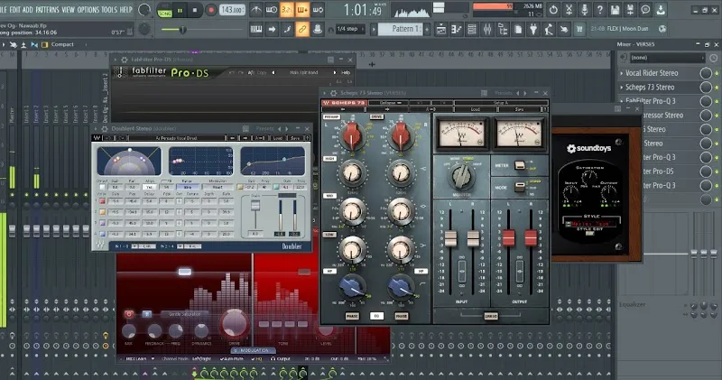The height and width of the screenshot is (380, 722).
Task: Click the plus button beside Pattern 1
Action: [x=427, y=29]
